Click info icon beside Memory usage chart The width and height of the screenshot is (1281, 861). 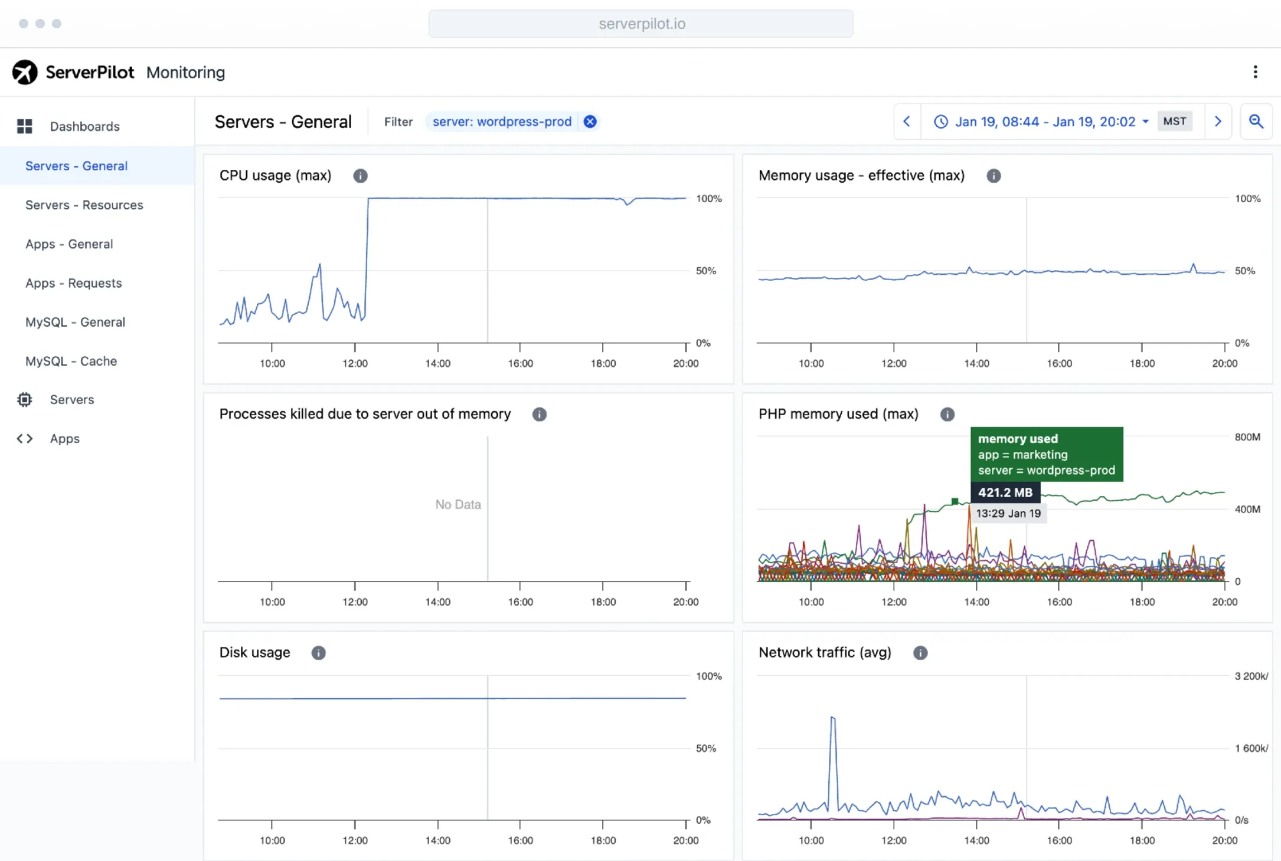[x=994, y=176]
